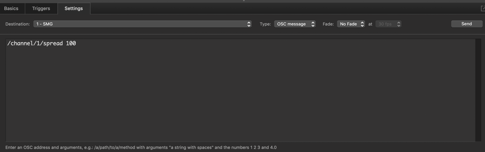The image size is (485, 152).
Task: Click the OSC message text area's empty space
Action: coord(240,94)
